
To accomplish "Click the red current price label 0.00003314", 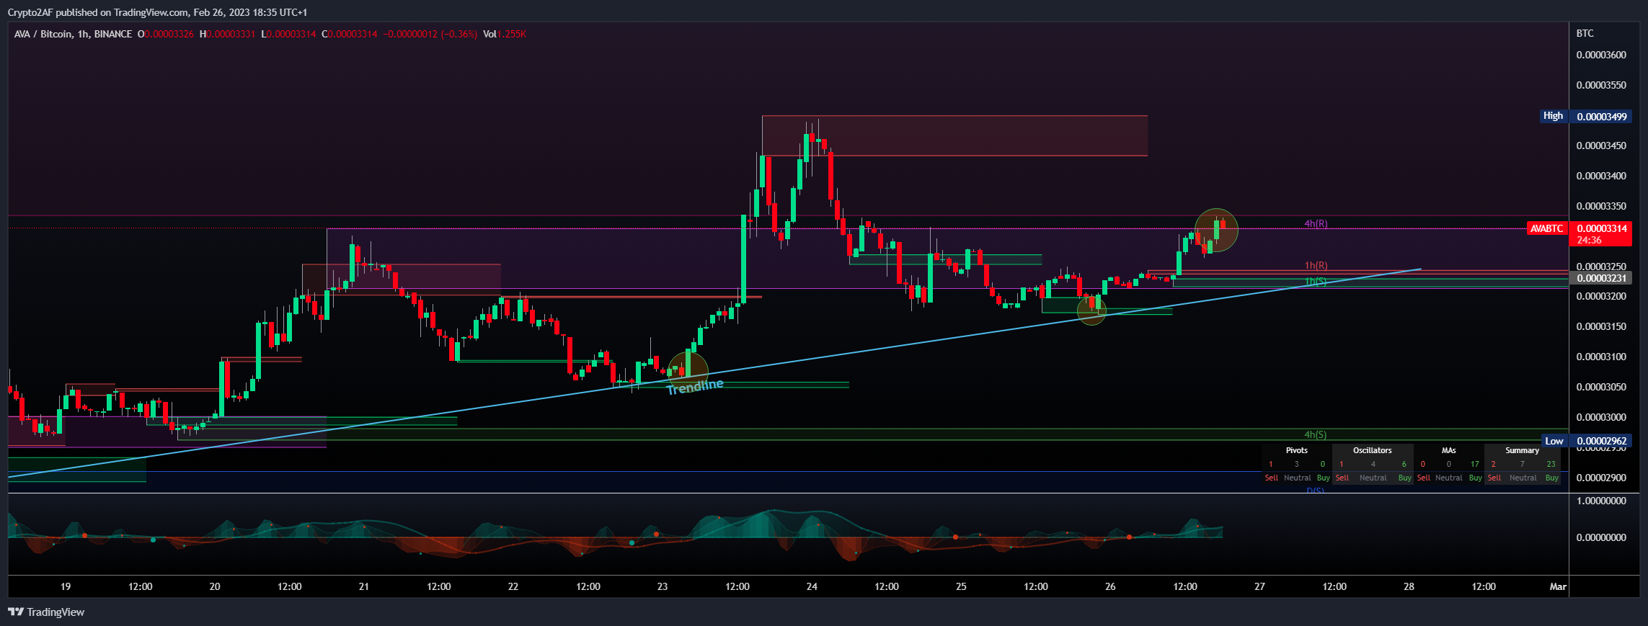I will (x=1602, y=228).
